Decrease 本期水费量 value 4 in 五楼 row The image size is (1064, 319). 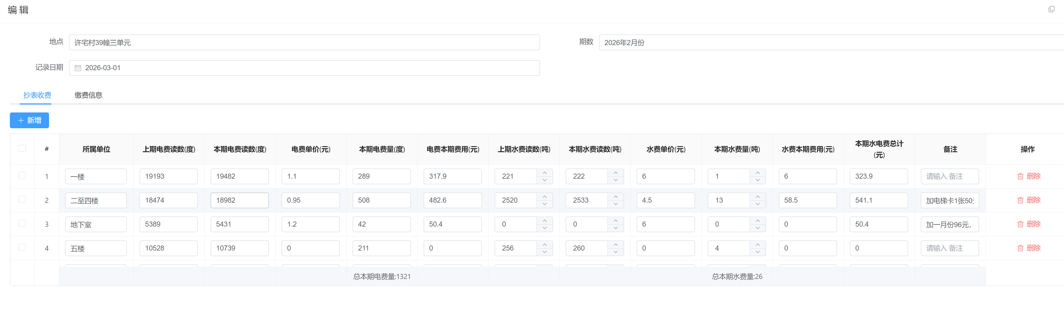click(x=758, y=252)
